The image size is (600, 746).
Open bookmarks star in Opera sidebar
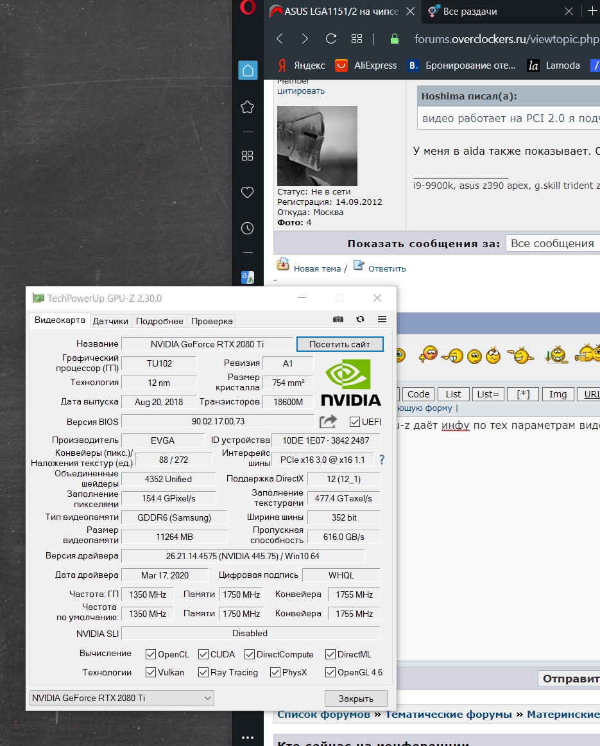(247, 107)
